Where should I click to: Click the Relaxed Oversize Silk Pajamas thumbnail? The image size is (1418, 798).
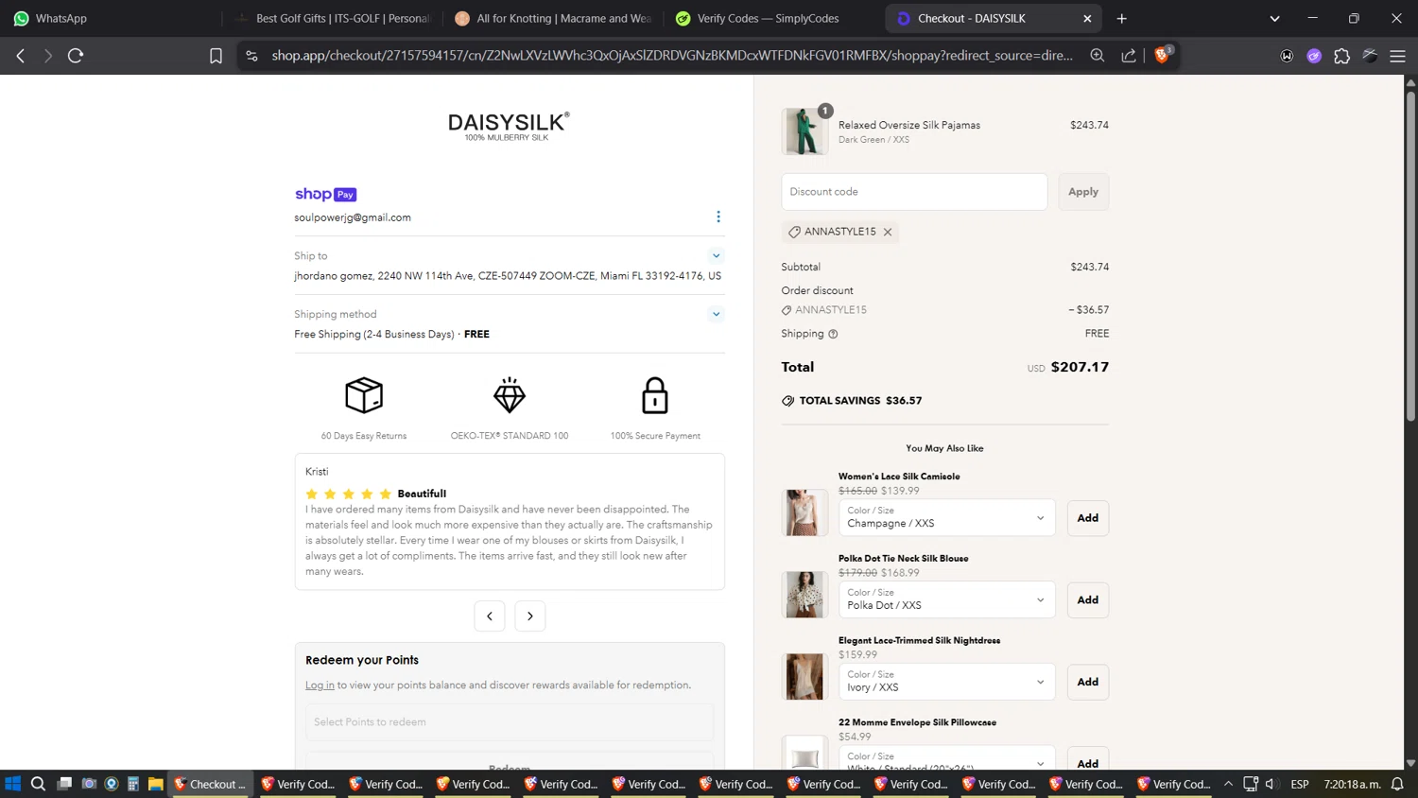tap(804, 130)
